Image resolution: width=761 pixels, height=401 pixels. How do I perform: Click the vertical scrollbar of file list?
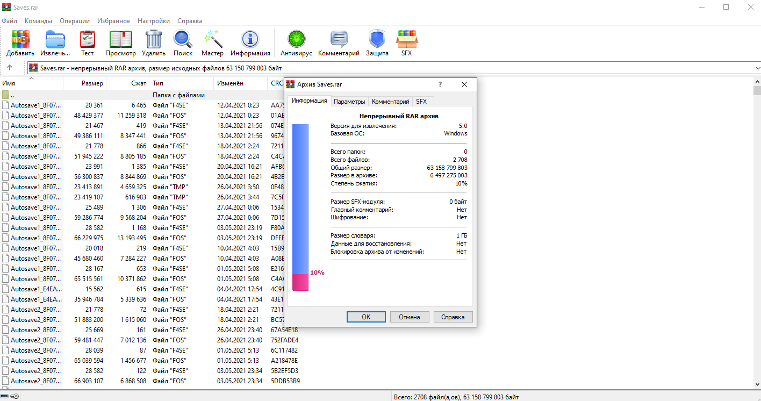(x=757, y=215)
